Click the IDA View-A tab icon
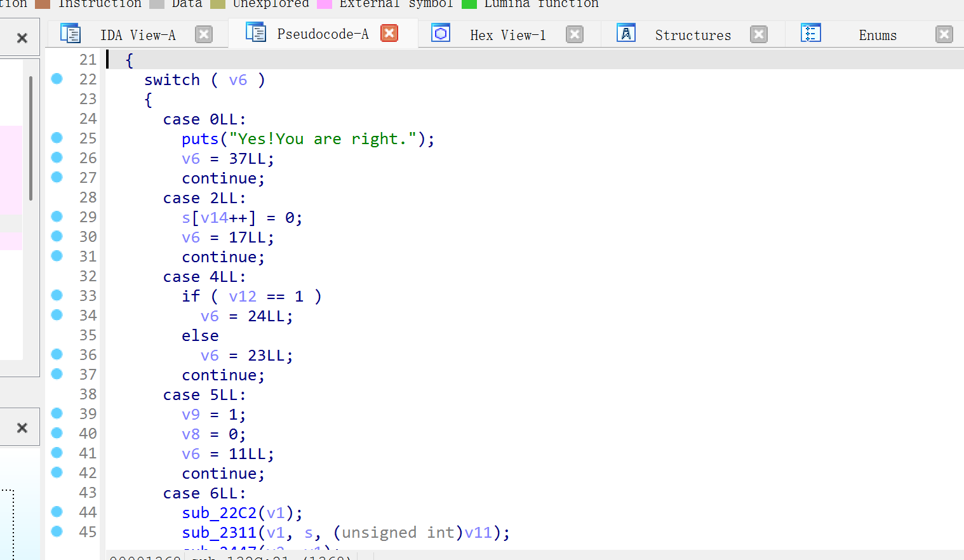This screenshot has width=964, height=560. pos(70,34)
